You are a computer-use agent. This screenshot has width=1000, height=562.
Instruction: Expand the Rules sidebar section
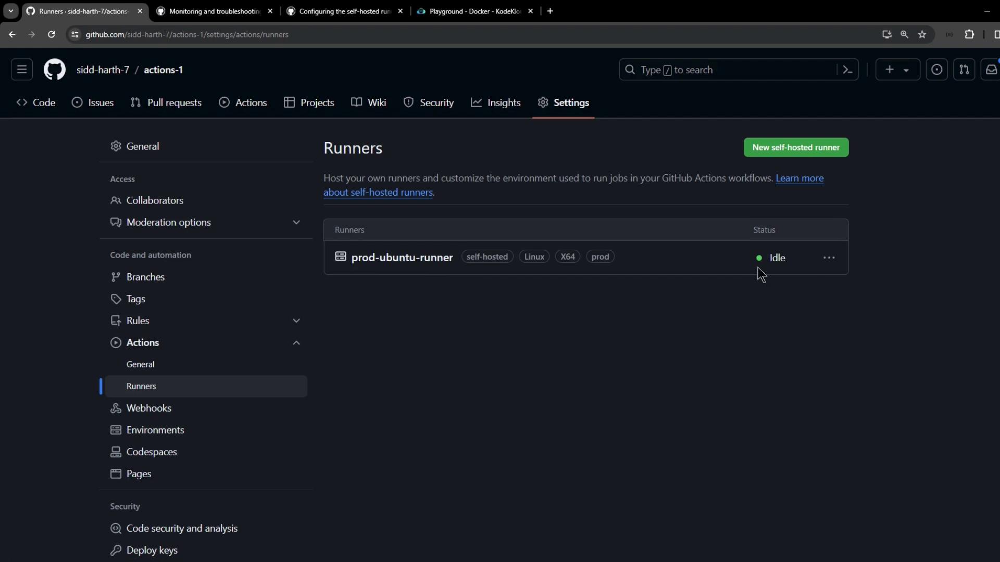296,321
